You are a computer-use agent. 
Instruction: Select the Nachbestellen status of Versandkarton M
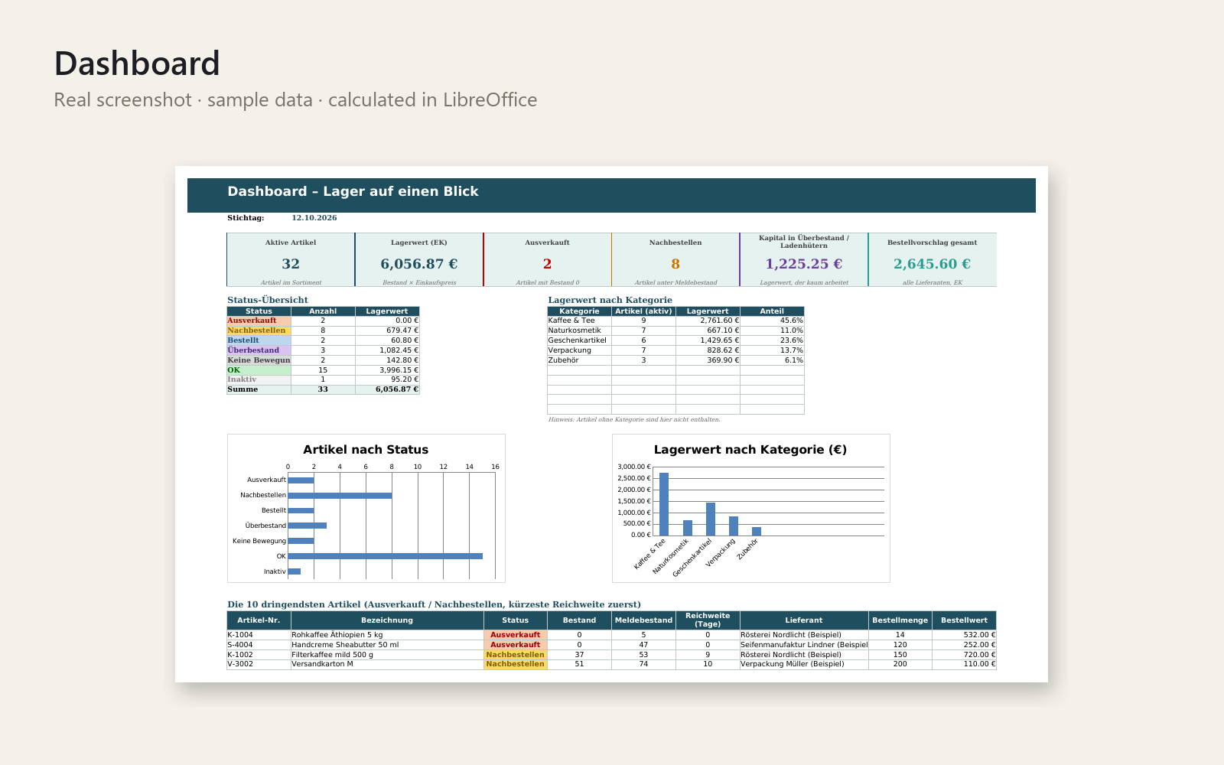pyautogui.click(x=516, y=664)
